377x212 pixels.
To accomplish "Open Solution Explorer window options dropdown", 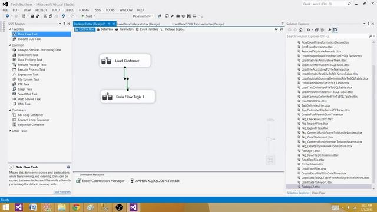I will [x=364, y=24].
